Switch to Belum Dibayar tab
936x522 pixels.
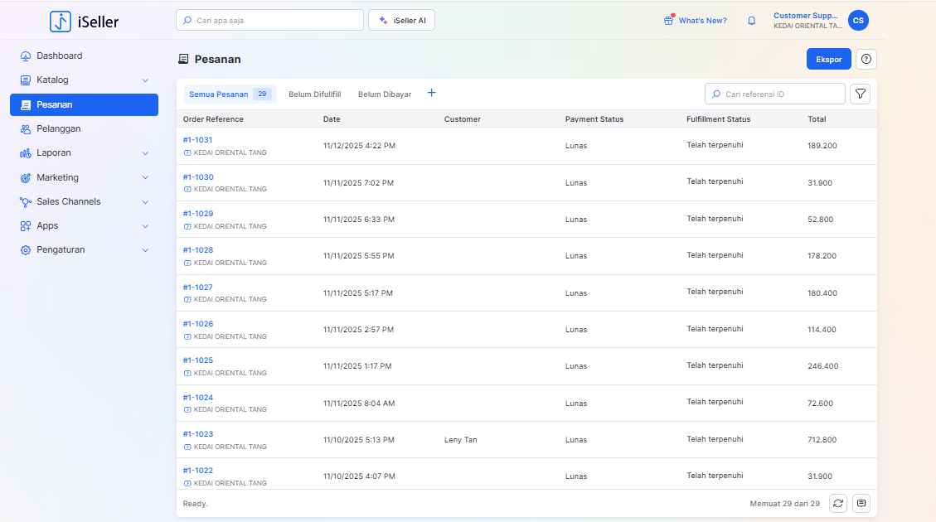coord(385,94)
